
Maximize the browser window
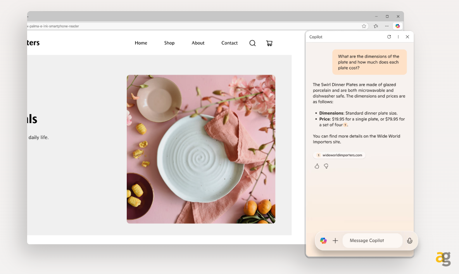pyautogui.click(x=387, y=16)
